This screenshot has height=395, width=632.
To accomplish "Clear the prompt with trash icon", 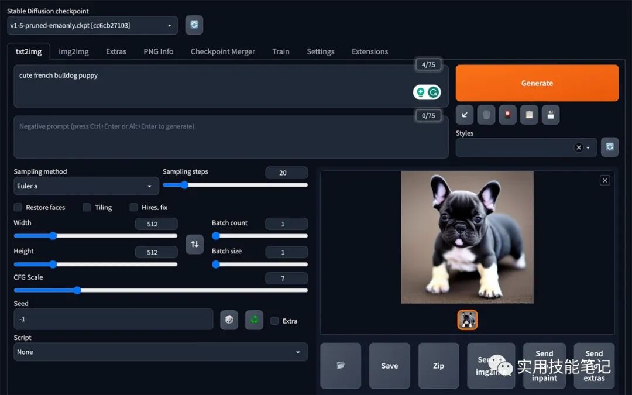I will click(486, 115).
